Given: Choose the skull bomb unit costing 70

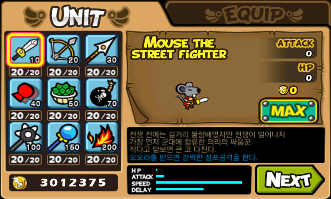Looking at the screenshot, I should tap(102, 94).
